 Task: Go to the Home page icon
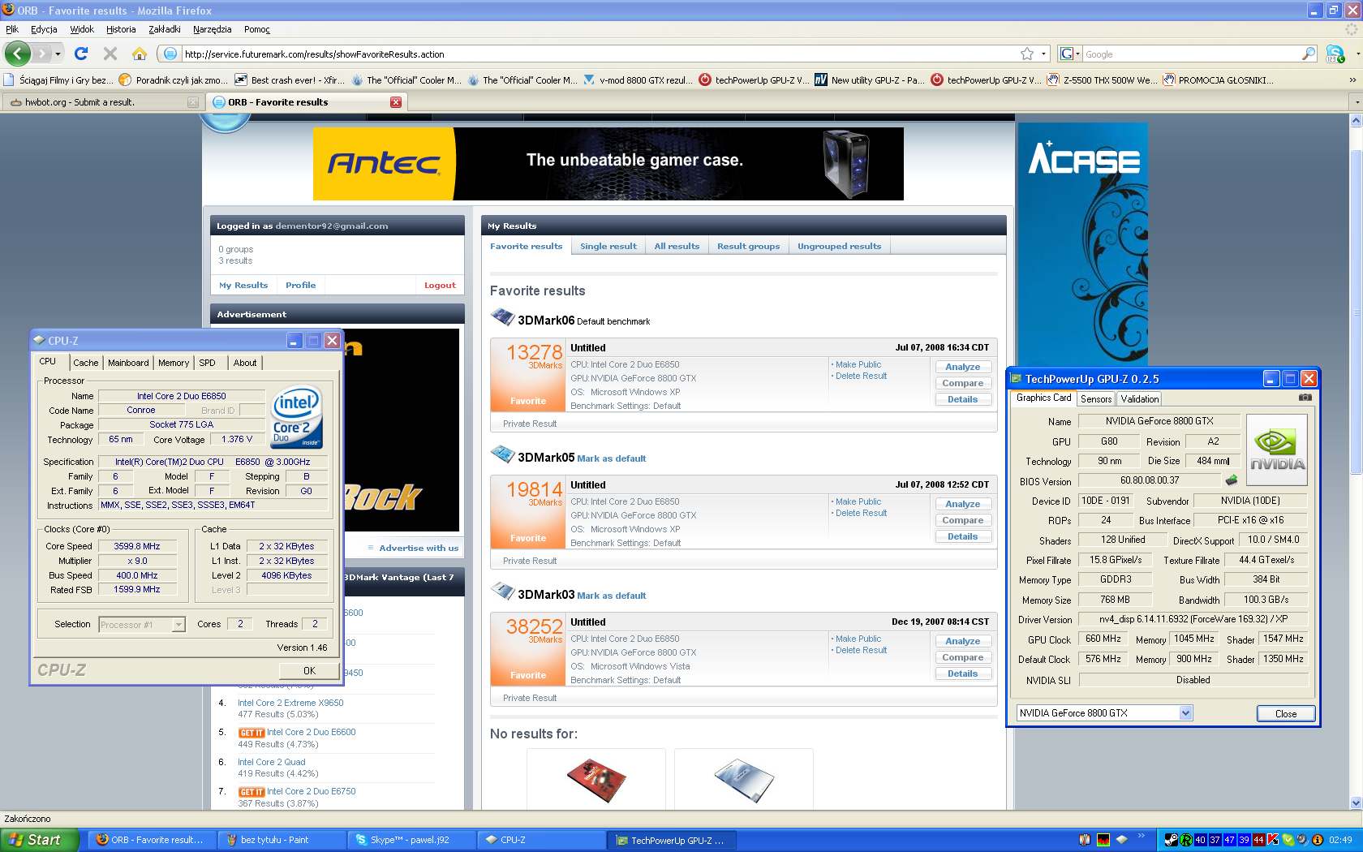point(140,54)
